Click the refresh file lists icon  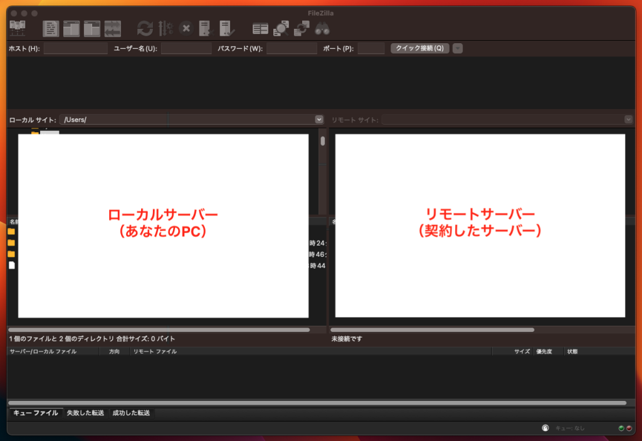(x=145, y=28)
